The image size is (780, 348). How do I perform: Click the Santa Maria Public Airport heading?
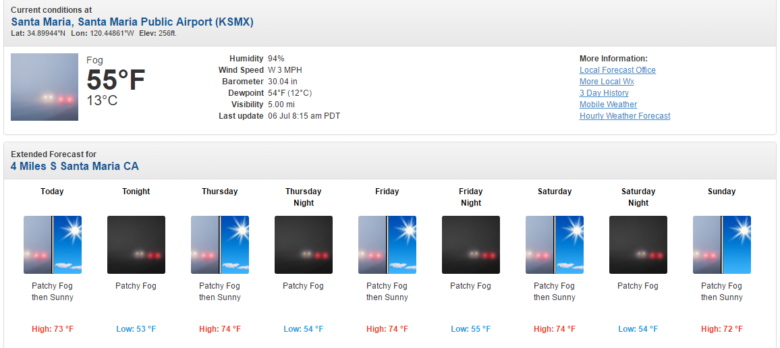132,22
